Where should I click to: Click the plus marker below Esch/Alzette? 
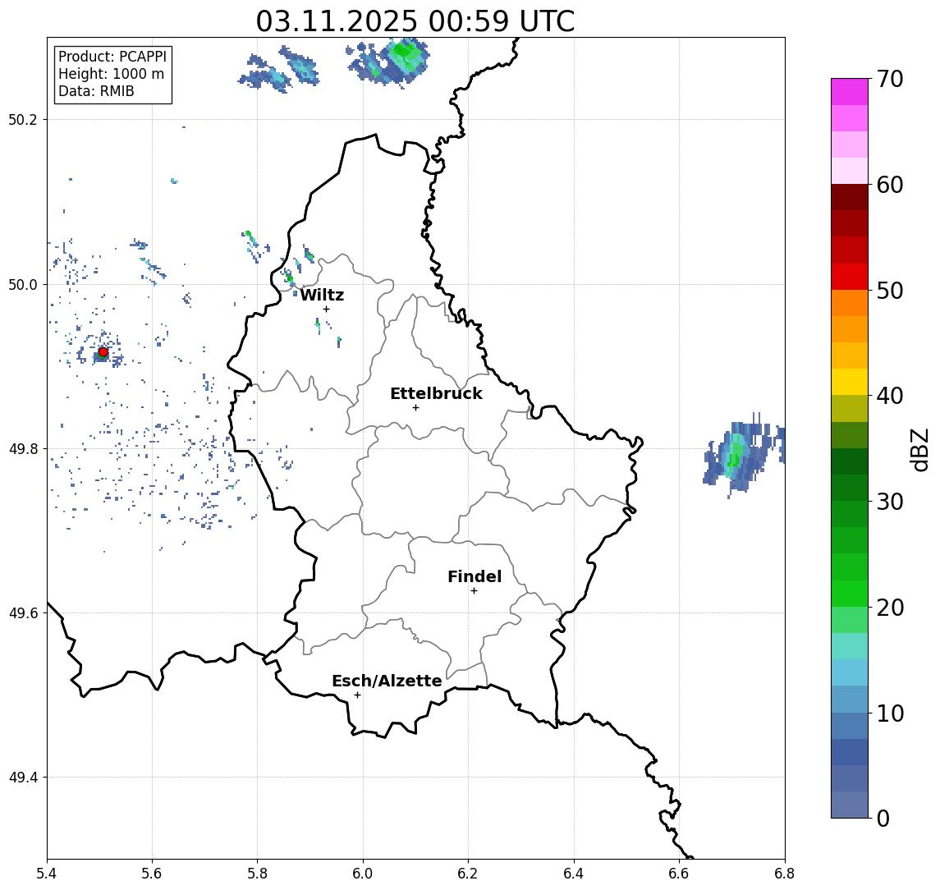point(358,695)
